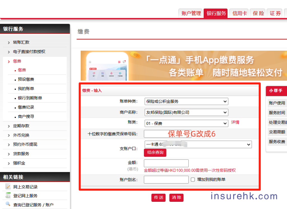Click the 登记网上服务 icon
This screenshot has width=287, height=209.
pyautogui.click(x=8, y=195)
